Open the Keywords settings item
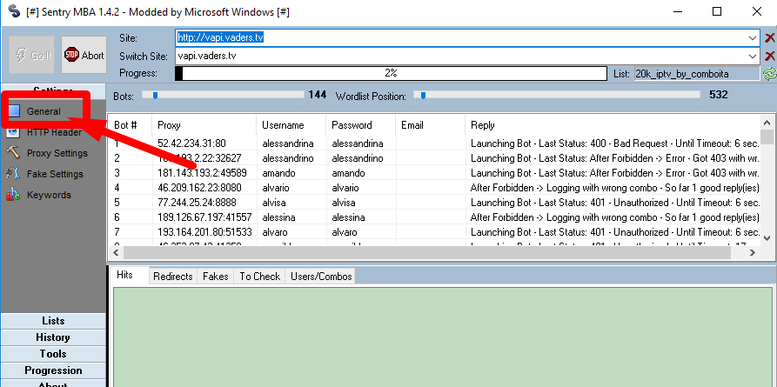 [38, 195]
